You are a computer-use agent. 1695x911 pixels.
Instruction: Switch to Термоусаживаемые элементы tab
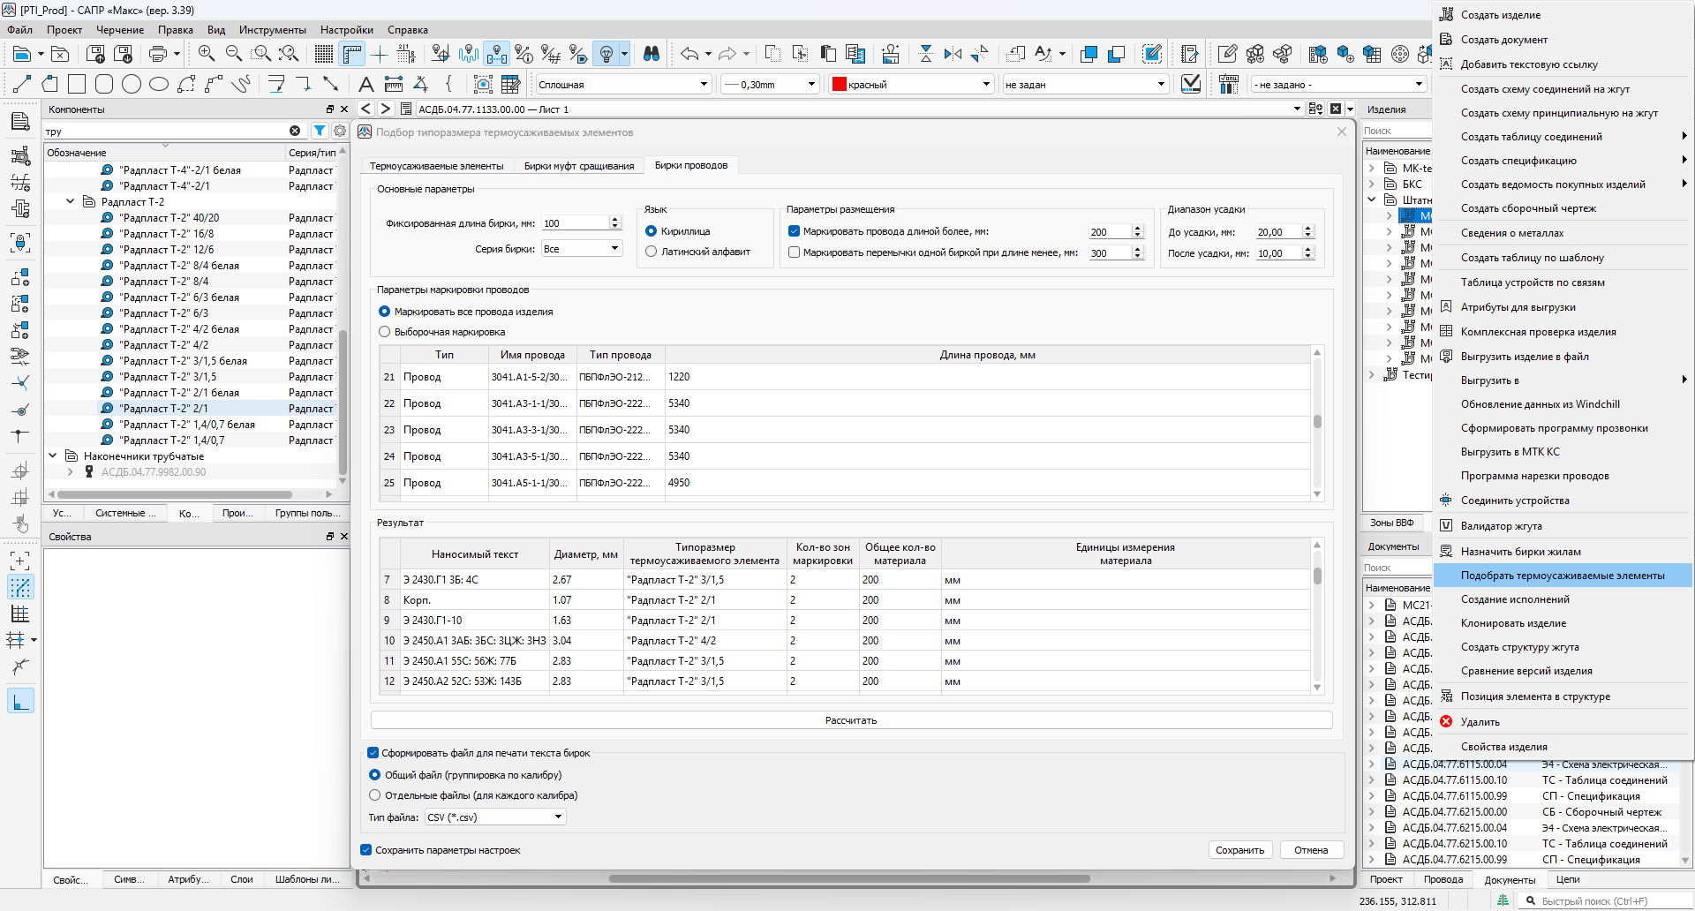coord(436,166)
